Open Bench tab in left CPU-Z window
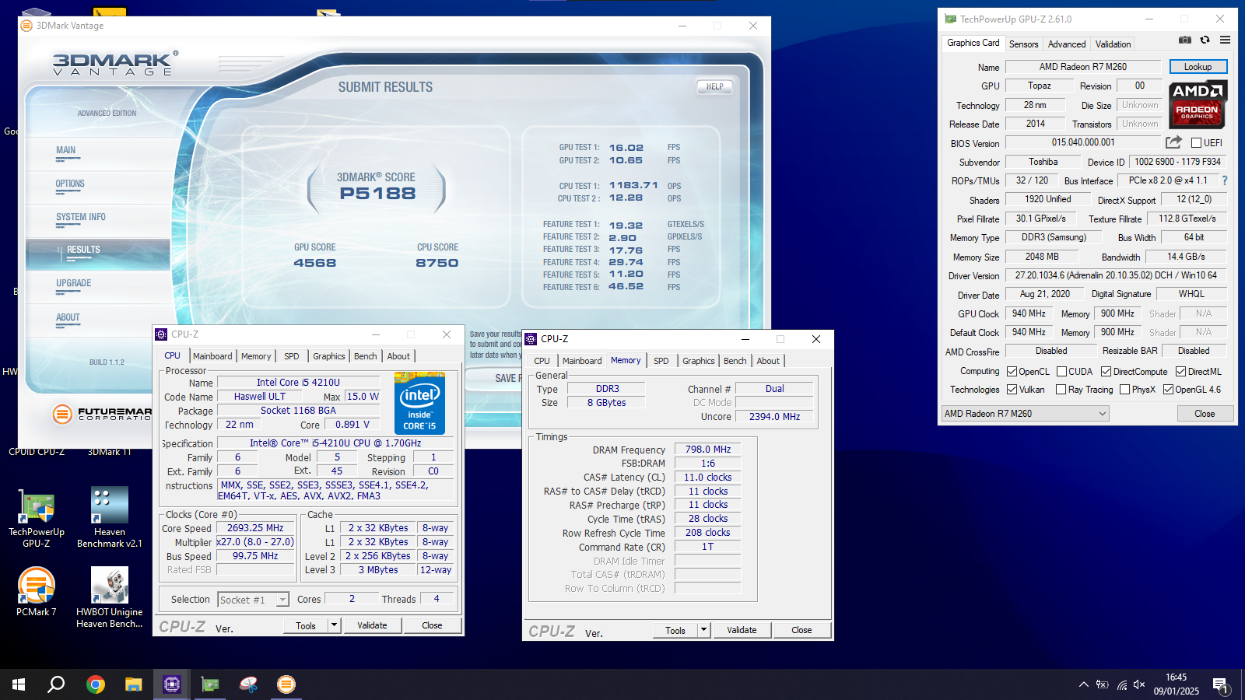The image size is (1245, 700). [365, 356]
